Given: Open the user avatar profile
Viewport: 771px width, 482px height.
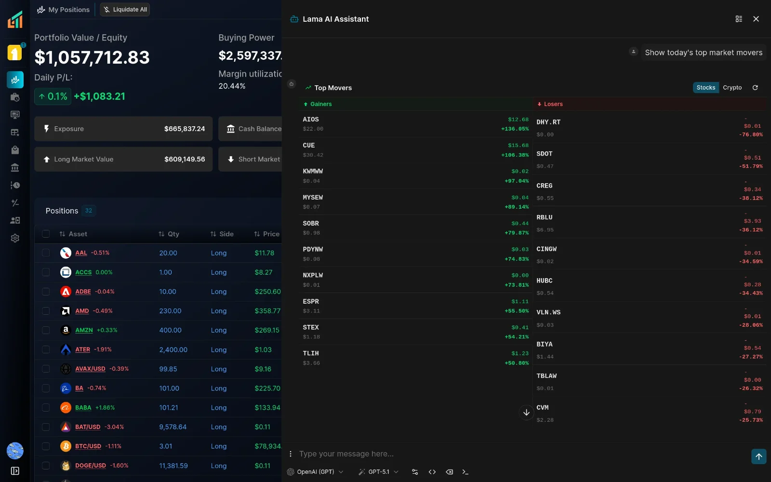Looking at the screenshot, I should (x=15, y=451).
